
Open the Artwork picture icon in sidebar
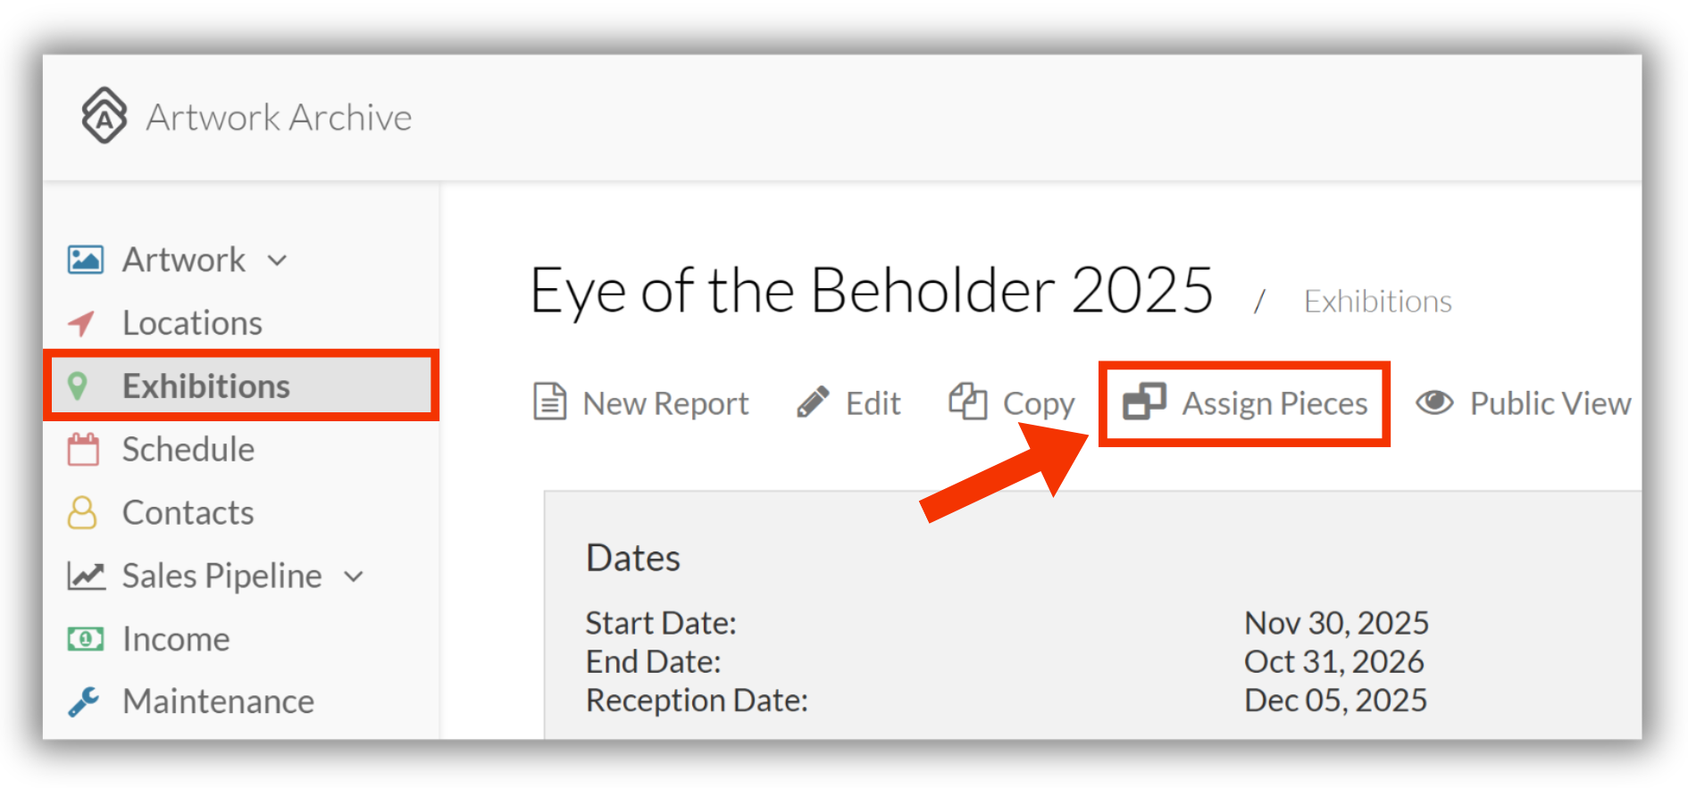coord(86,260)
